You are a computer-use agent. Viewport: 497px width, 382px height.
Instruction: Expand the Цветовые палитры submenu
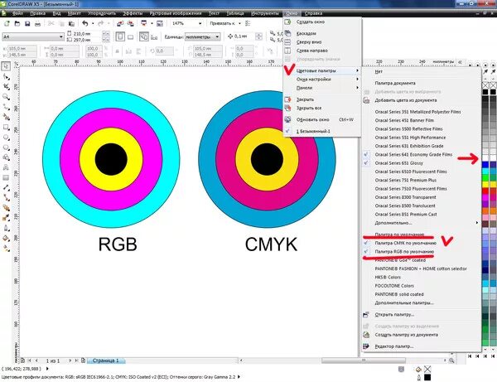point(322,70)
